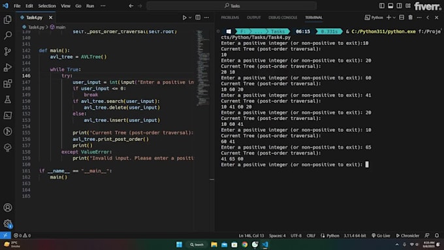The height and width of the screenshot is (250, 444).
Task: Open the Extensions view
Action: [8, 84]
